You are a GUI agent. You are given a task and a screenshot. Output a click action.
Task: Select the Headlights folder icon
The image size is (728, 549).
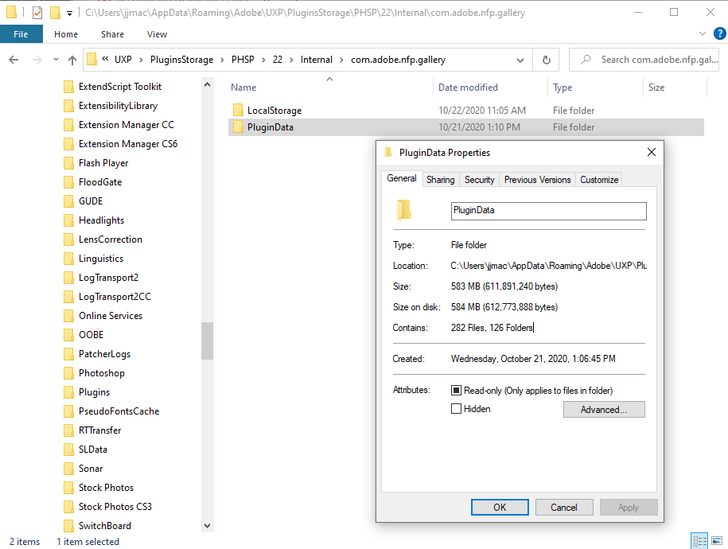[68, 220]
